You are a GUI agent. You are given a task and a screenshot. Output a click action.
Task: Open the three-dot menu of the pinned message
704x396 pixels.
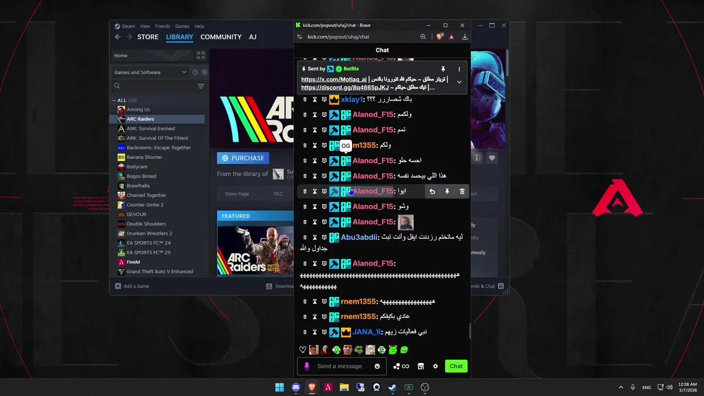[459, 69]
